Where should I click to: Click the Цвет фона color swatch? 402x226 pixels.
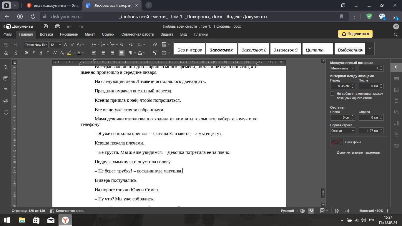point(335,142)
